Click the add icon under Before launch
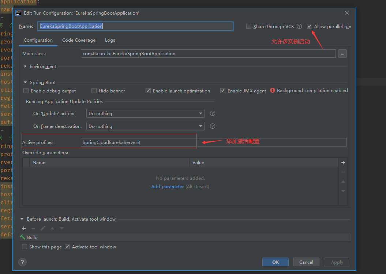This screenshot has width=386, height=274. click(x=24, y=228)
